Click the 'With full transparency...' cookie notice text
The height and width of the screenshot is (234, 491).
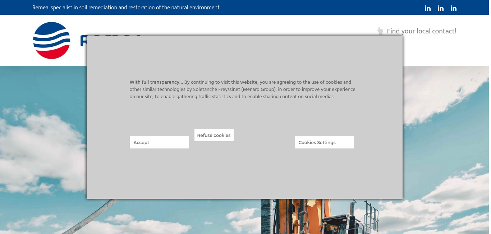[243, 90]
